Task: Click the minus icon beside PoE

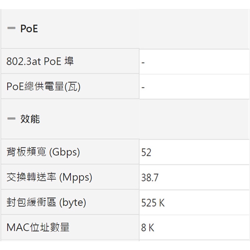Action: (11, 29)
